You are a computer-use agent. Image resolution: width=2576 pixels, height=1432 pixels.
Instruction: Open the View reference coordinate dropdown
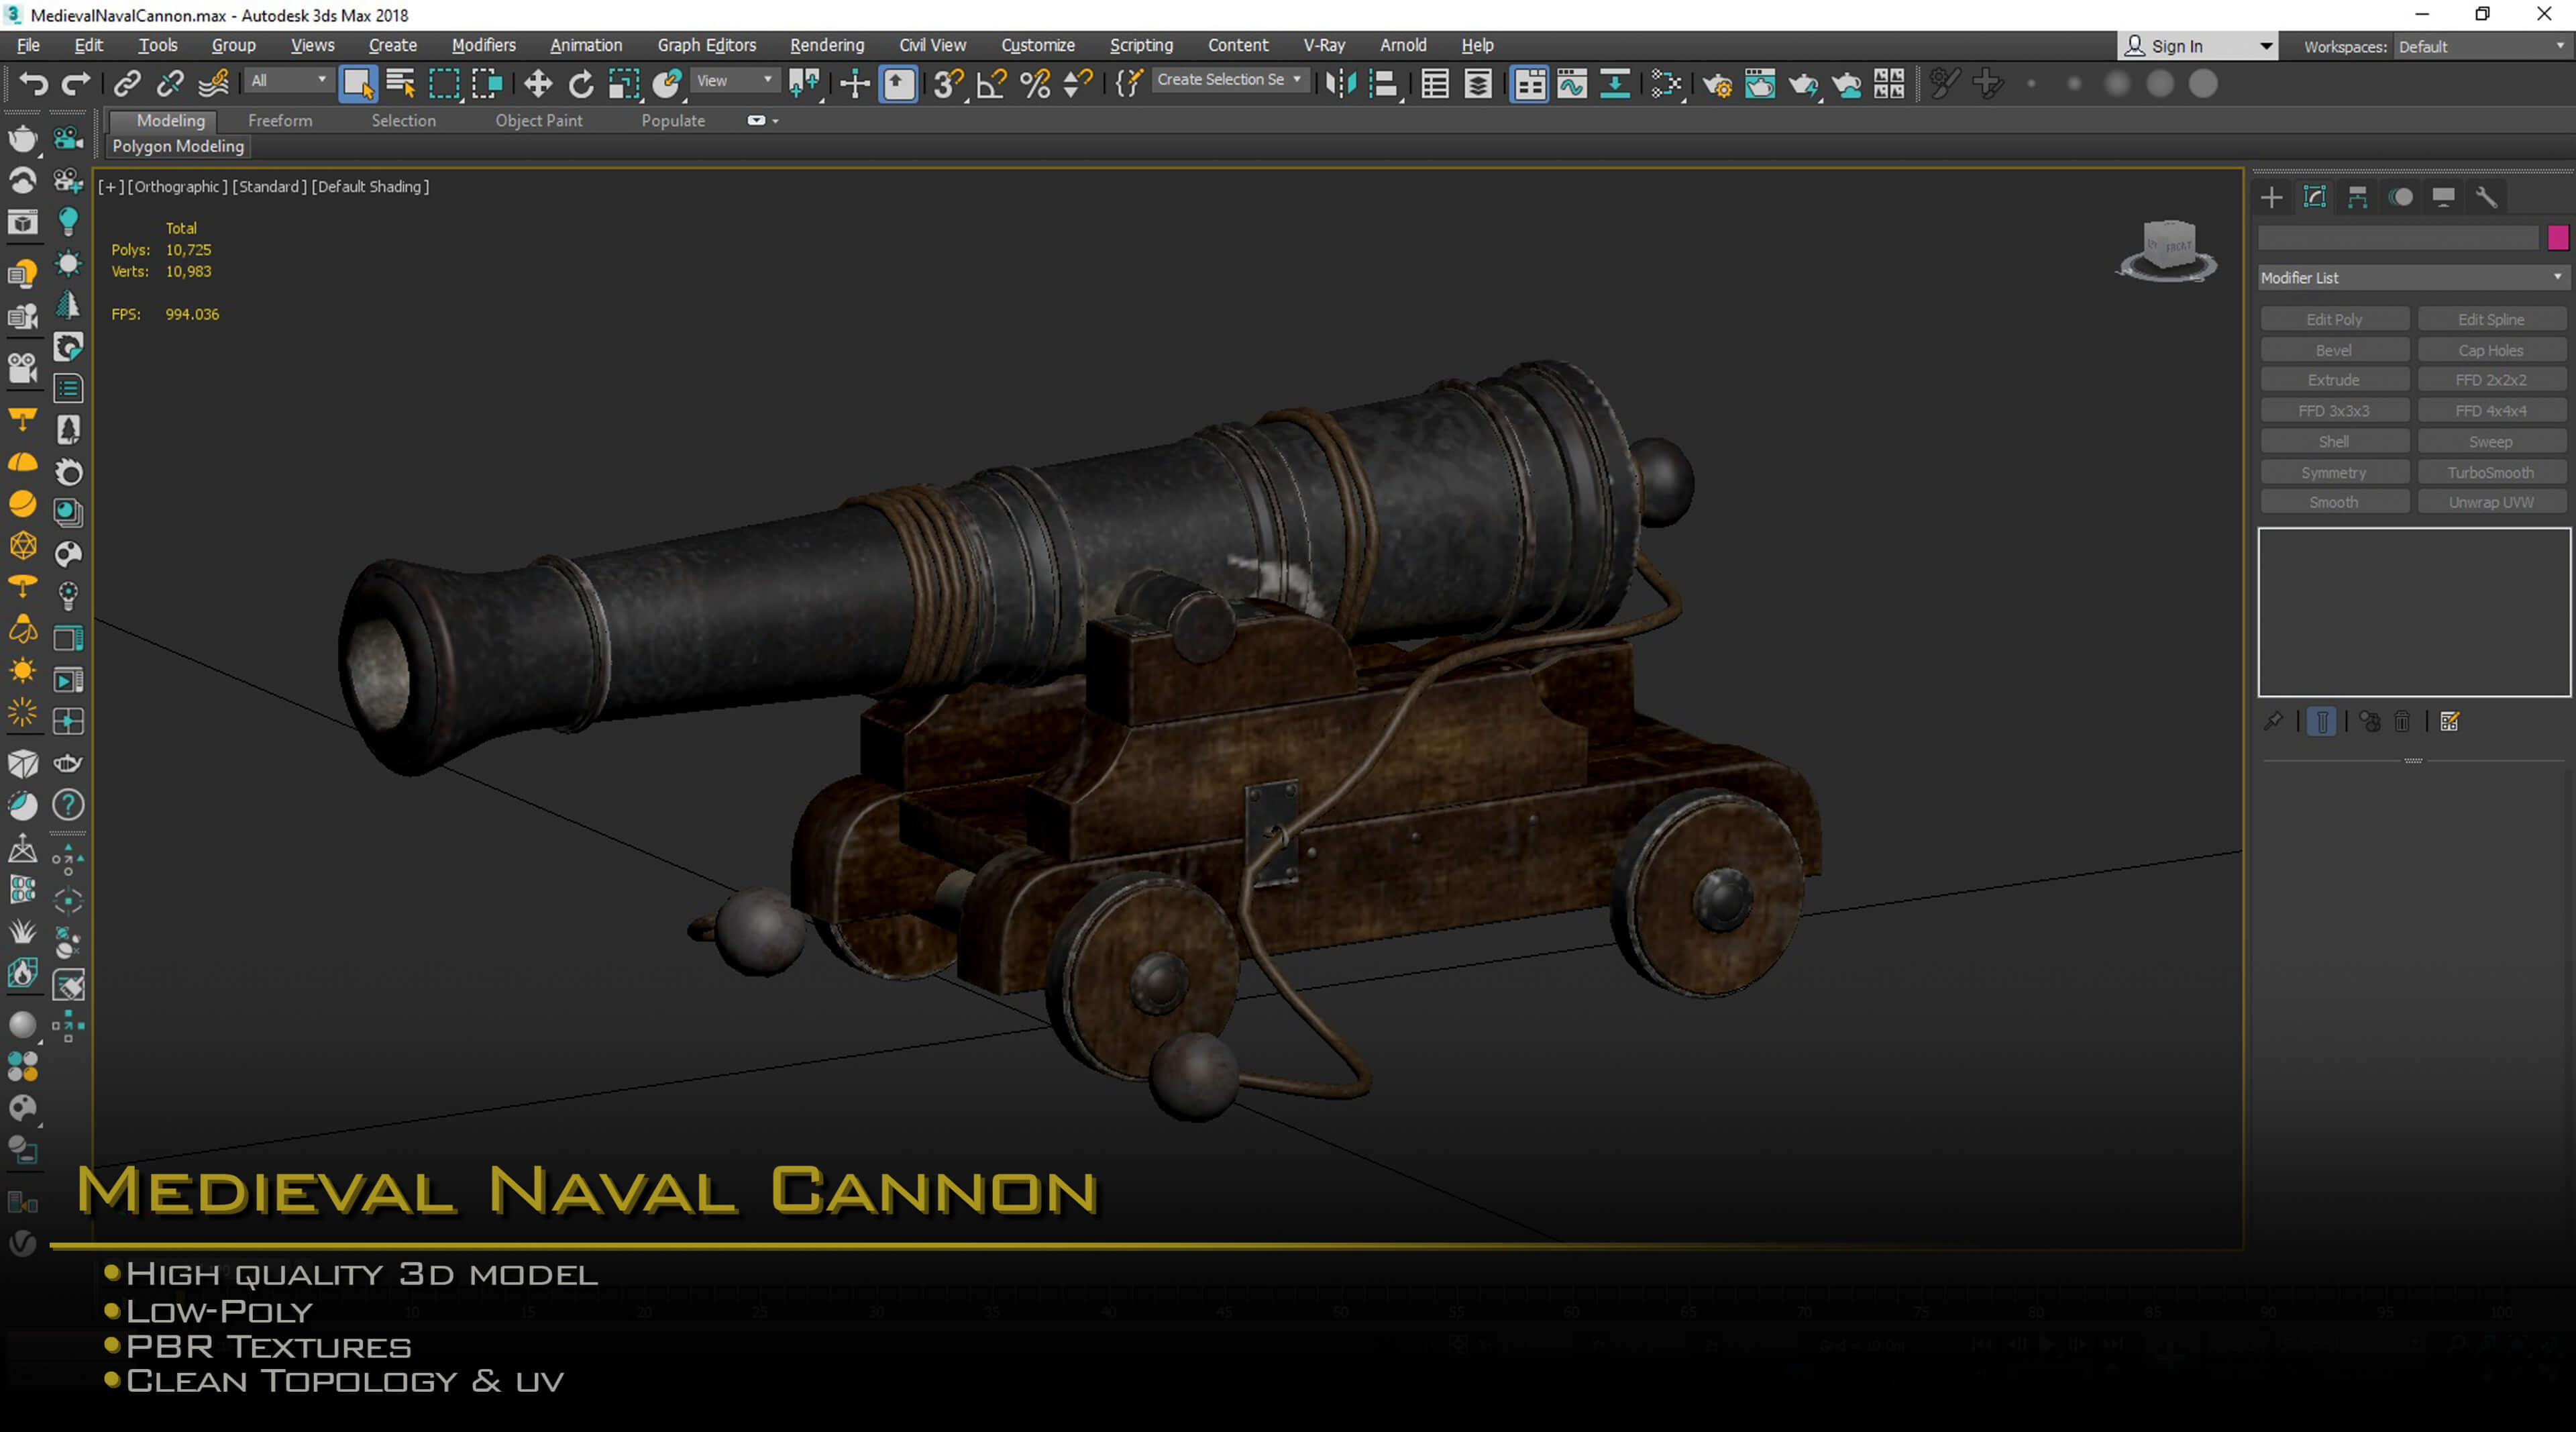[x=734, y=80]
